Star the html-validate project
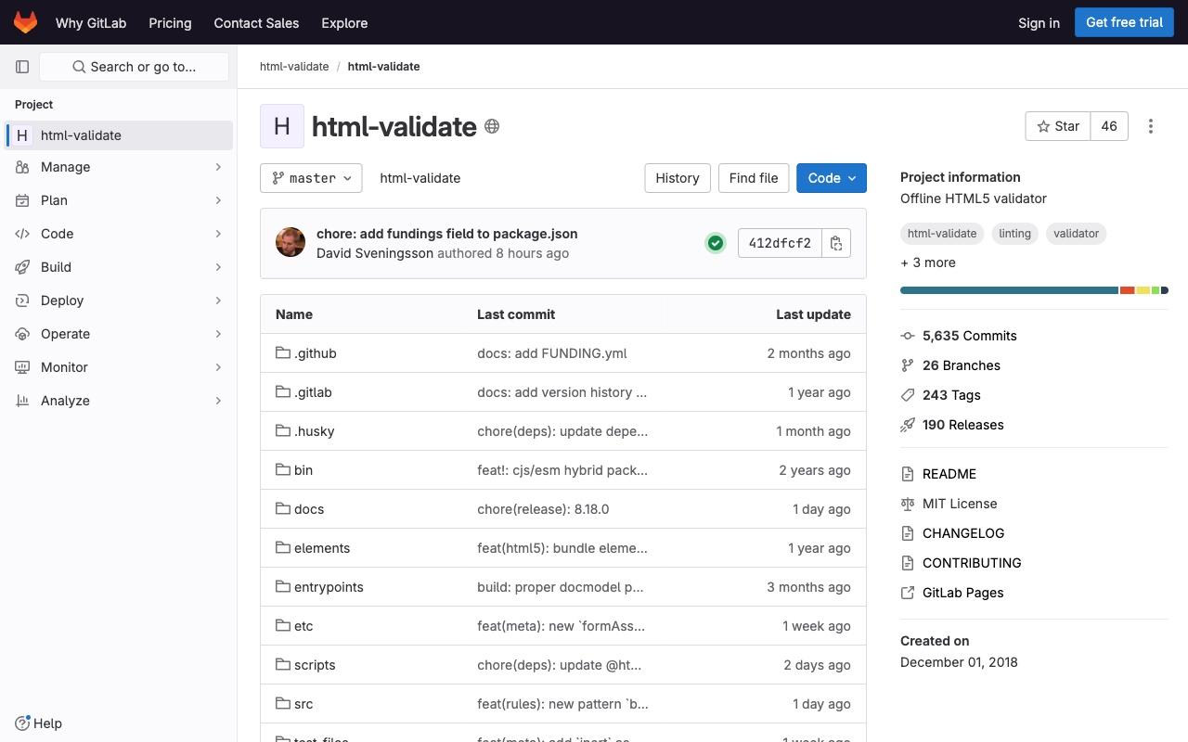 1057,126
